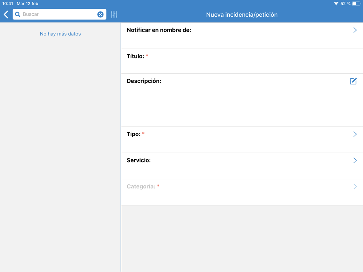This screenshot has height=272, width=363.
Task: Tap the back arrow icon
Action: coord(6,15)
